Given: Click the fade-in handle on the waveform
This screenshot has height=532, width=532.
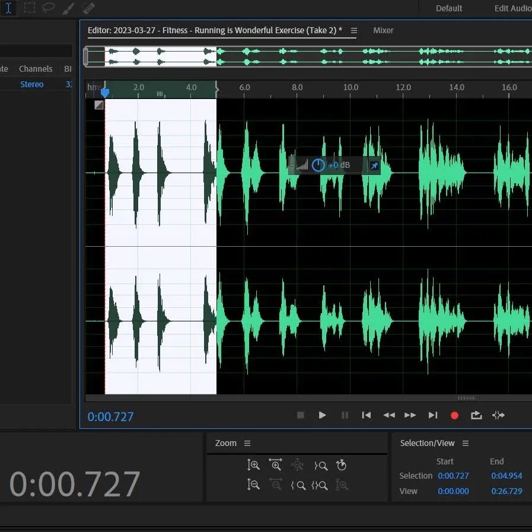Looking at the screenshot, I should pos(98,105).
